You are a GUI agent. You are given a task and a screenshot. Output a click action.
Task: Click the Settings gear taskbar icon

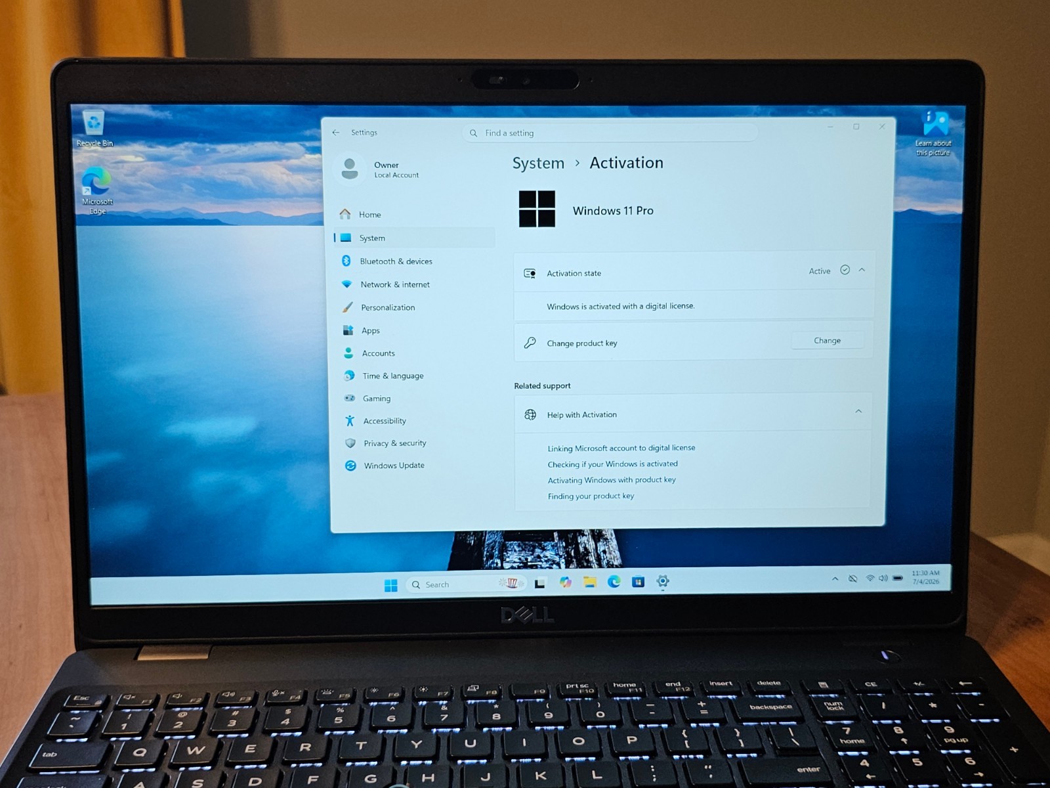pos(663,581)
